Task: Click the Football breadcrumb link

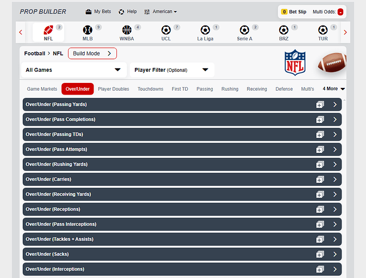Action: [x=35, y=53]
